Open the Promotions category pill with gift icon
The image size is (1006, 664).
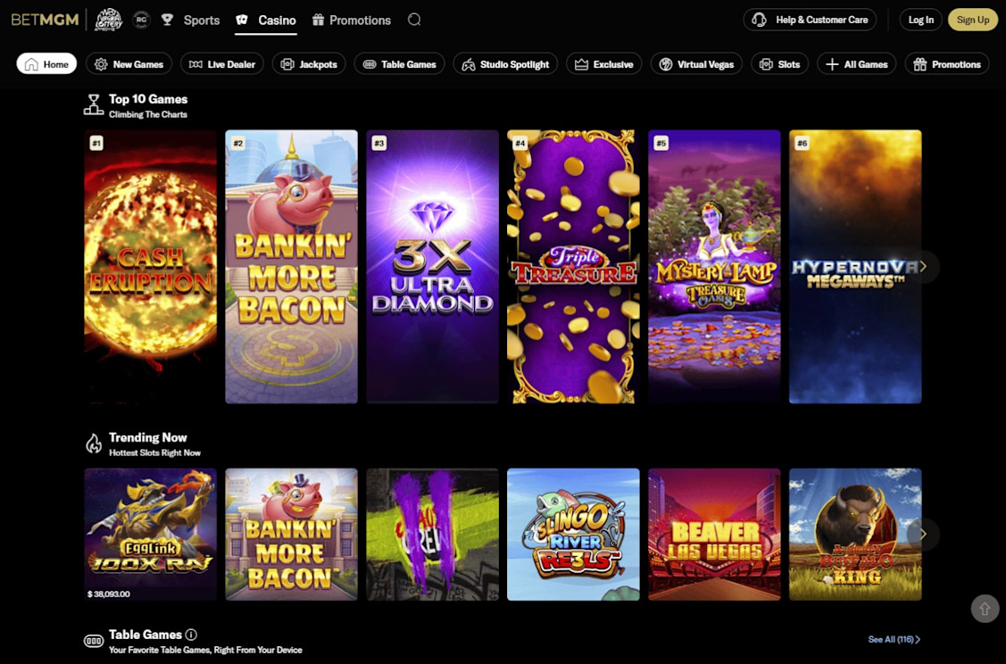947,64
